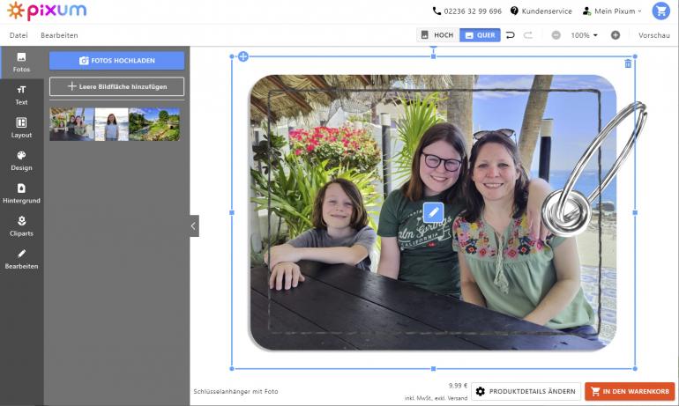The width and height of the screenshot is (679, 406).
Task: Expand the 100% zoom dropdown
Action: coord(584,35)
